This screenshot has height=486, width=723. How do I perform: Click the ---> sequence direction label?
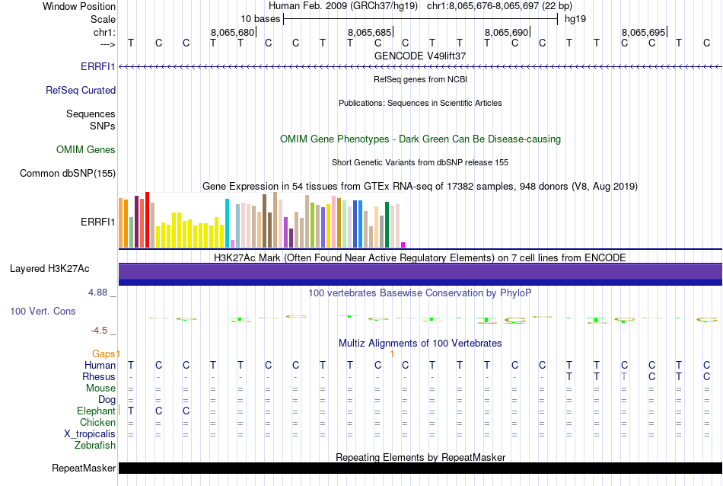click(107, 44)
